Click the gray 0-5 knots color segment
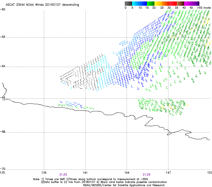Screen dimensions: 212x187 click(x=128, y=3)
